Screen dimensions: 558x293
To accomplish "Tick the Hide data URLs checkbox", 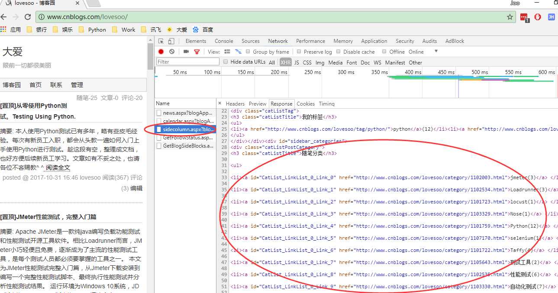I will click(225, 62).
